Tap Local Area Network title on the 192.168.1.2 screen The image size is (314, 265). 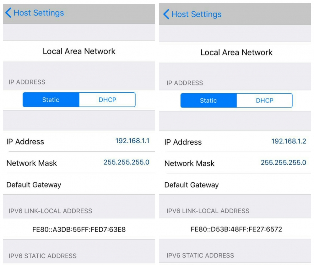[236, 52]
